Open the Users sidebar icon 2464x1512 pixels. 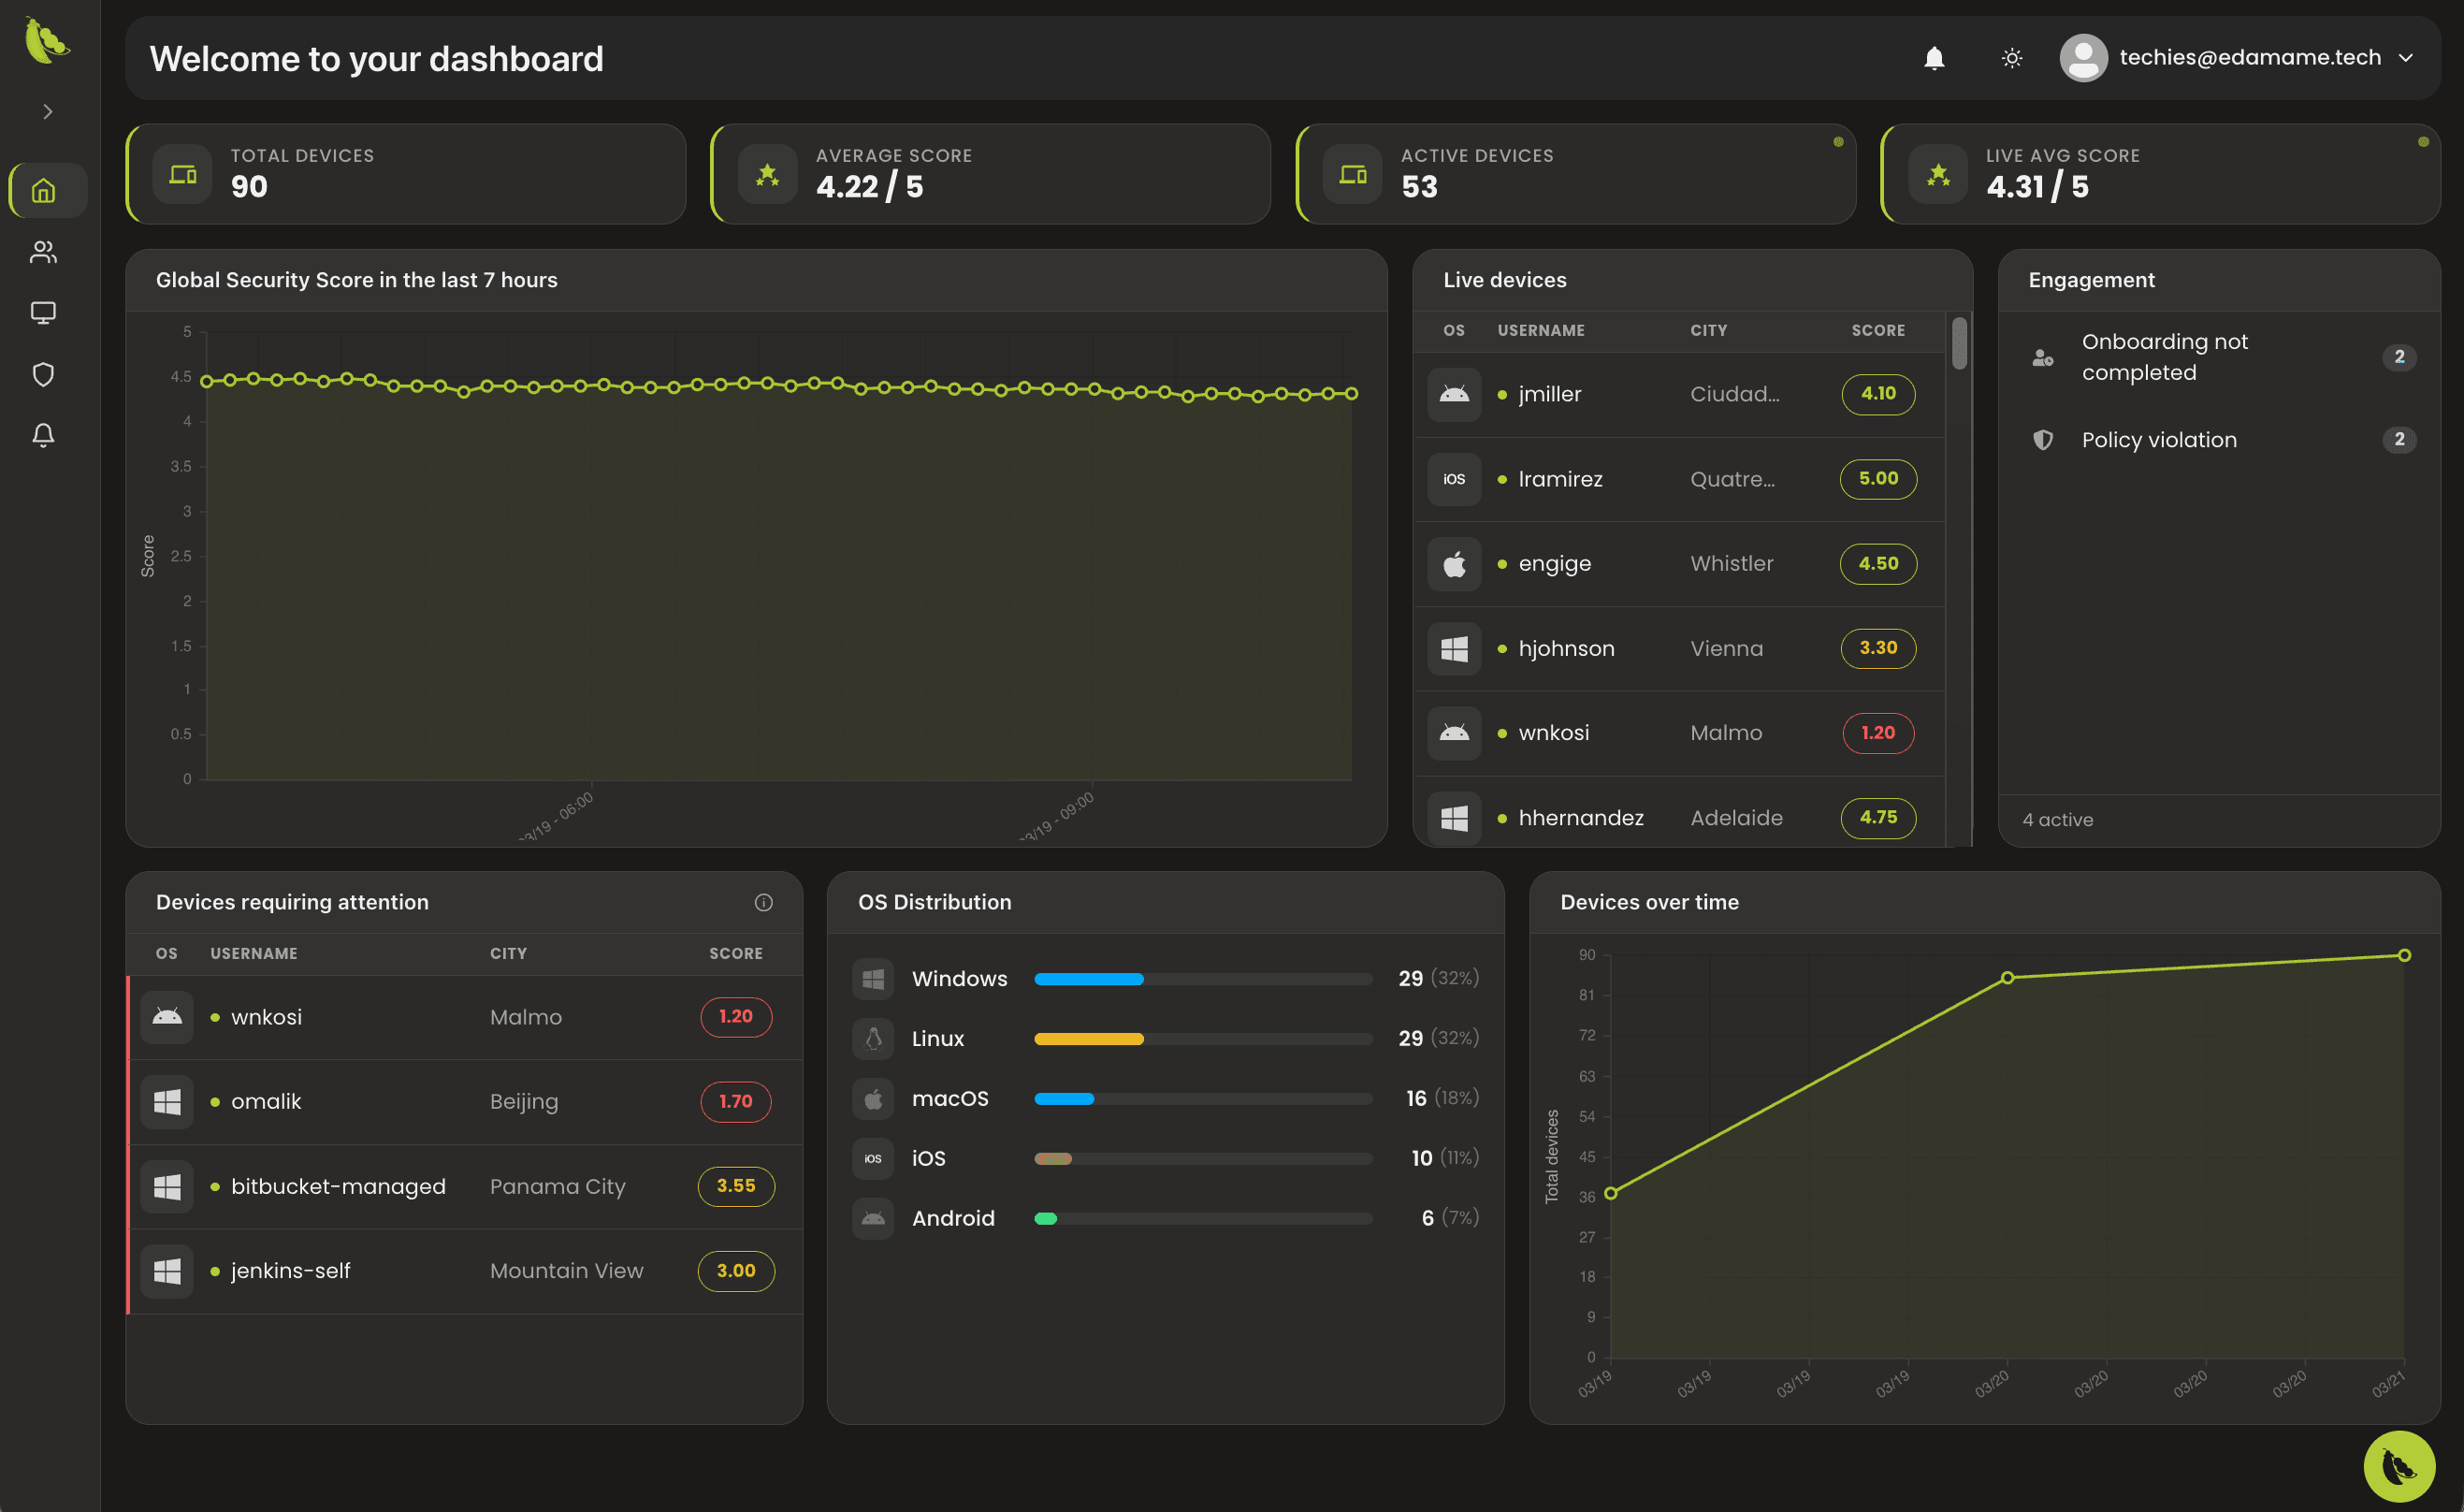[x=43, y=252]
